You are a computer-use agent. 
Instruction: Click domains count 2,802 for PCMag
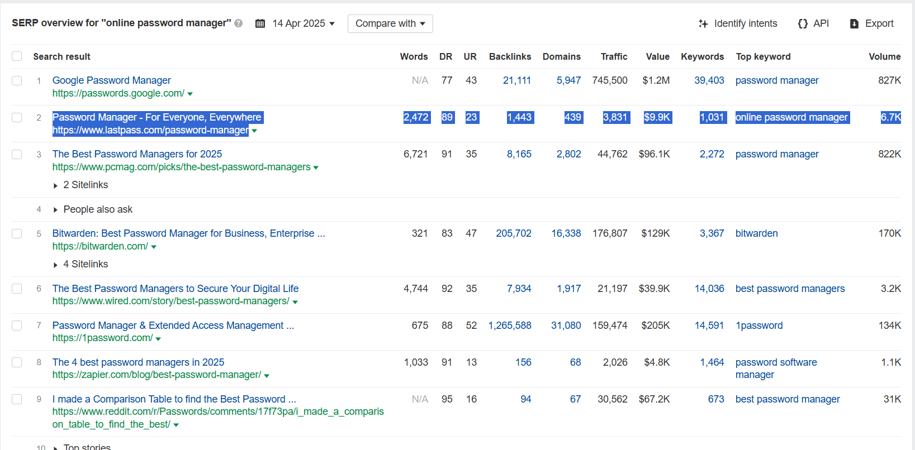point(568,154)
